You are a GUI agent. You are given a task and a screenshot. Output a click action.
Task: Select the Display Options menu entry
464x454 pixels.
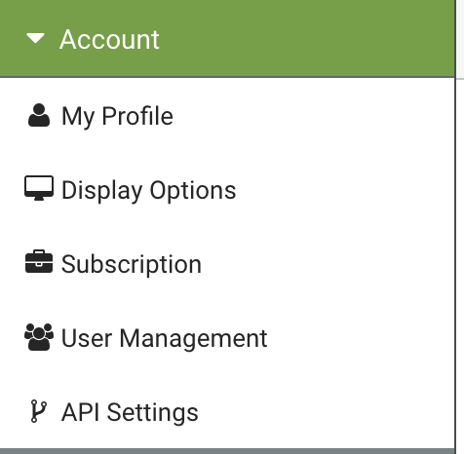tap(227, 189)
